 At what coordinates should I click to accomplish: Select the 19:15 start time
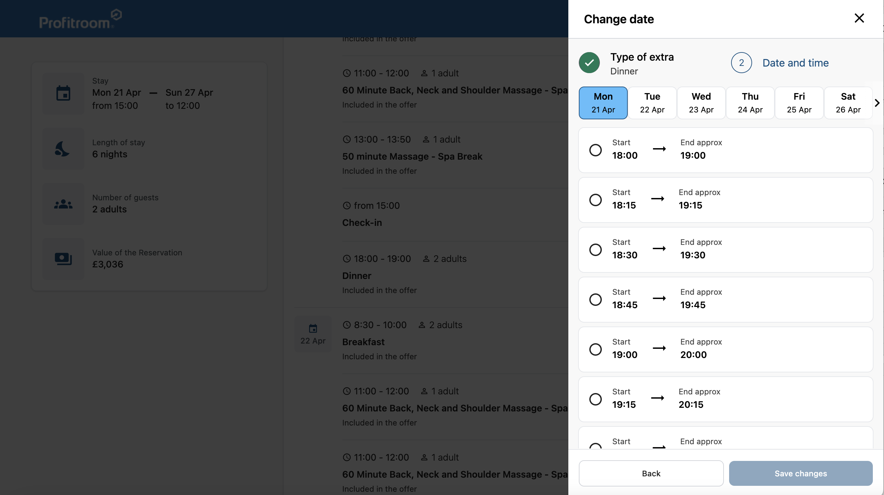595,399
